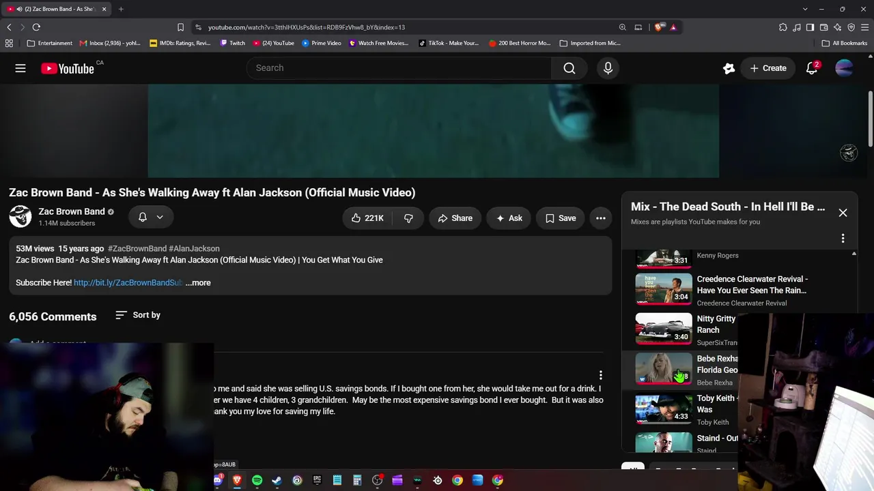The width and height of the screenshot is (874, 491).
Task: Open the account avatar menu
Action: pyautogui.click(x=844, y=68)
